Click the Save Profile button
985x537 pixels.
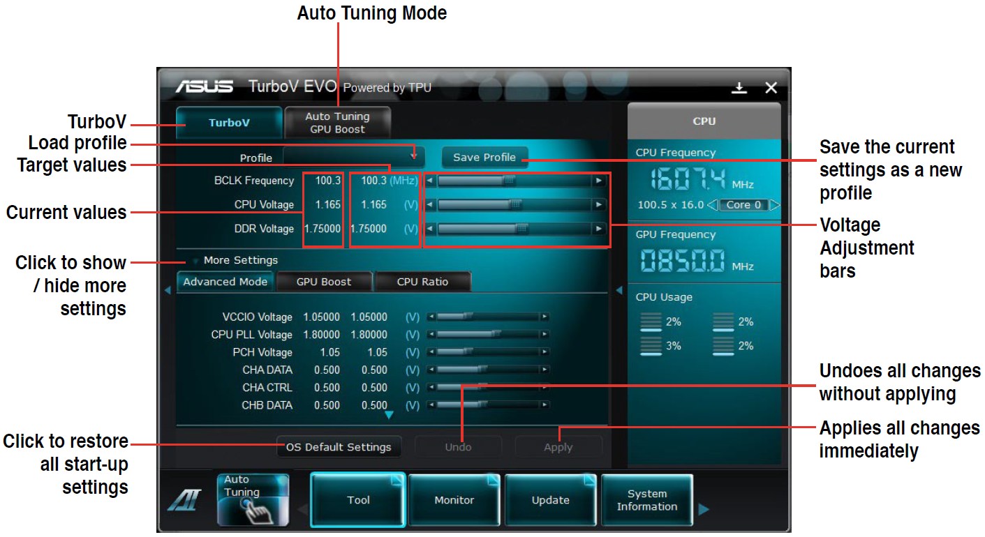point(484,158)
